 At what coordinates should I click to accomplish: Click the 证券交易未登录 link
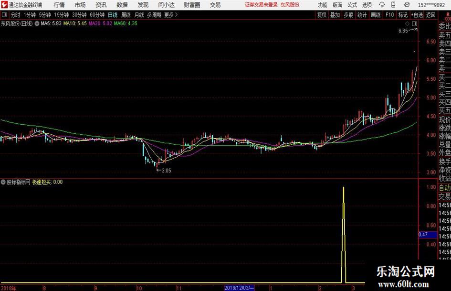261,5
